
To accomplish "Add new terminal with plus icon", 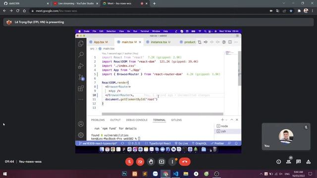I will pyautogui.click(x=222, y=120).
